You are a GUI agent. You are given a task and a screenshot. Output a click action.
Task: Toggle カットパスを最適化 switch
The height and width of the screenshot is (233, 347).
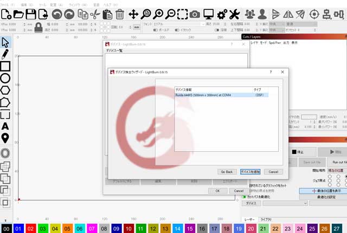(244, 197)
